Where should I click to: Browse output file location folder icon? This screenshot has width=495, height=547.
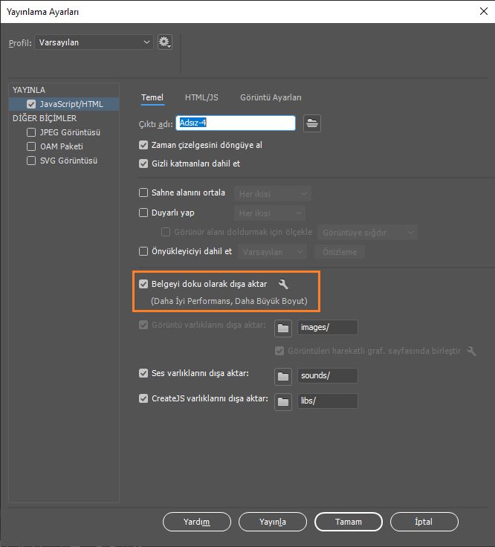(x=312, y=123)
